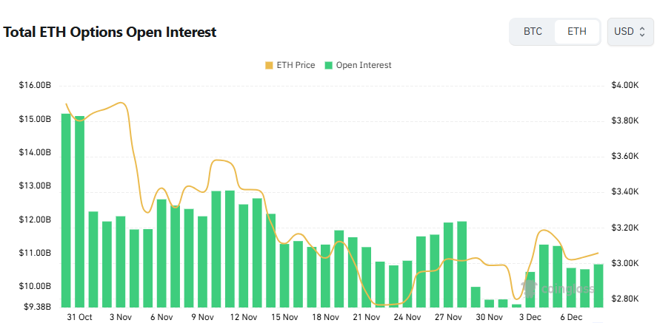The height and width of the screenshot is (323, 657).
Task: Click the 6 Dec x-axis date label
Action: [571, 317]
